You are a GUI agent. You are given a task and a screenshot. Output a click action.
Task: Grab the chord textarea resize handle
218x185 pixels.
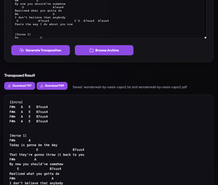[x=205, y=38]
